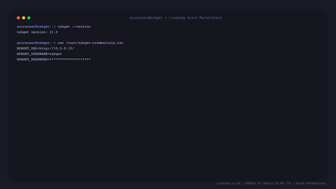Click the red close window dot
Viewport: 336px width, 189px height.
pyautogui.click(x=18, y=18)
